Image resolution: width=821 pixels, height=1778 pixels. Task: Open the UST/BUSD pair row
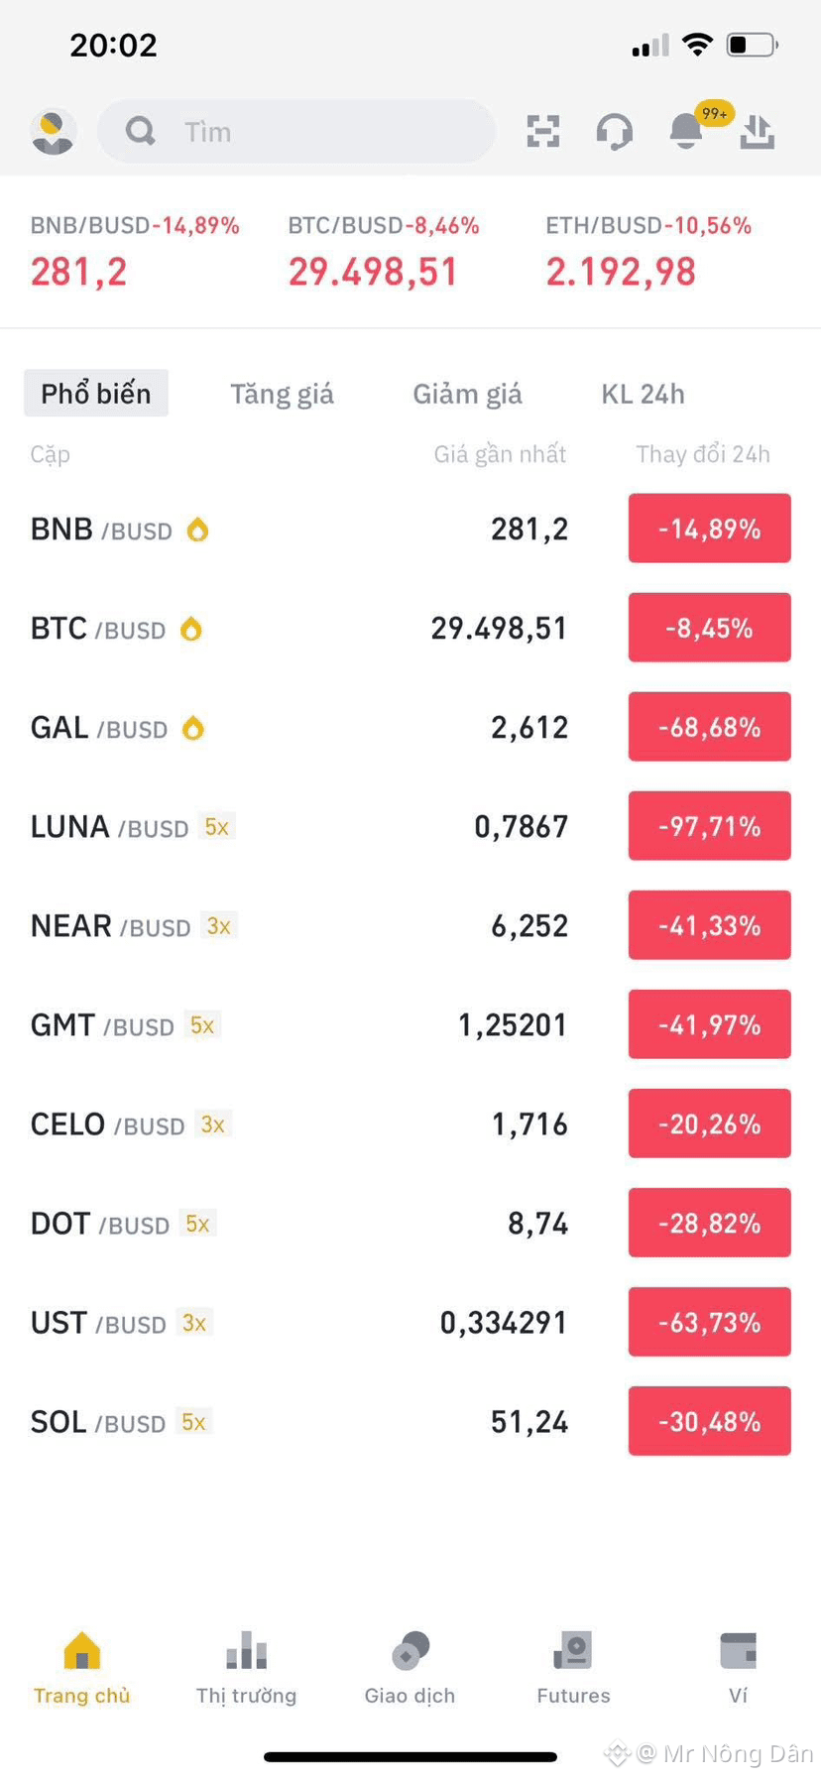[x=410, y=1322]
